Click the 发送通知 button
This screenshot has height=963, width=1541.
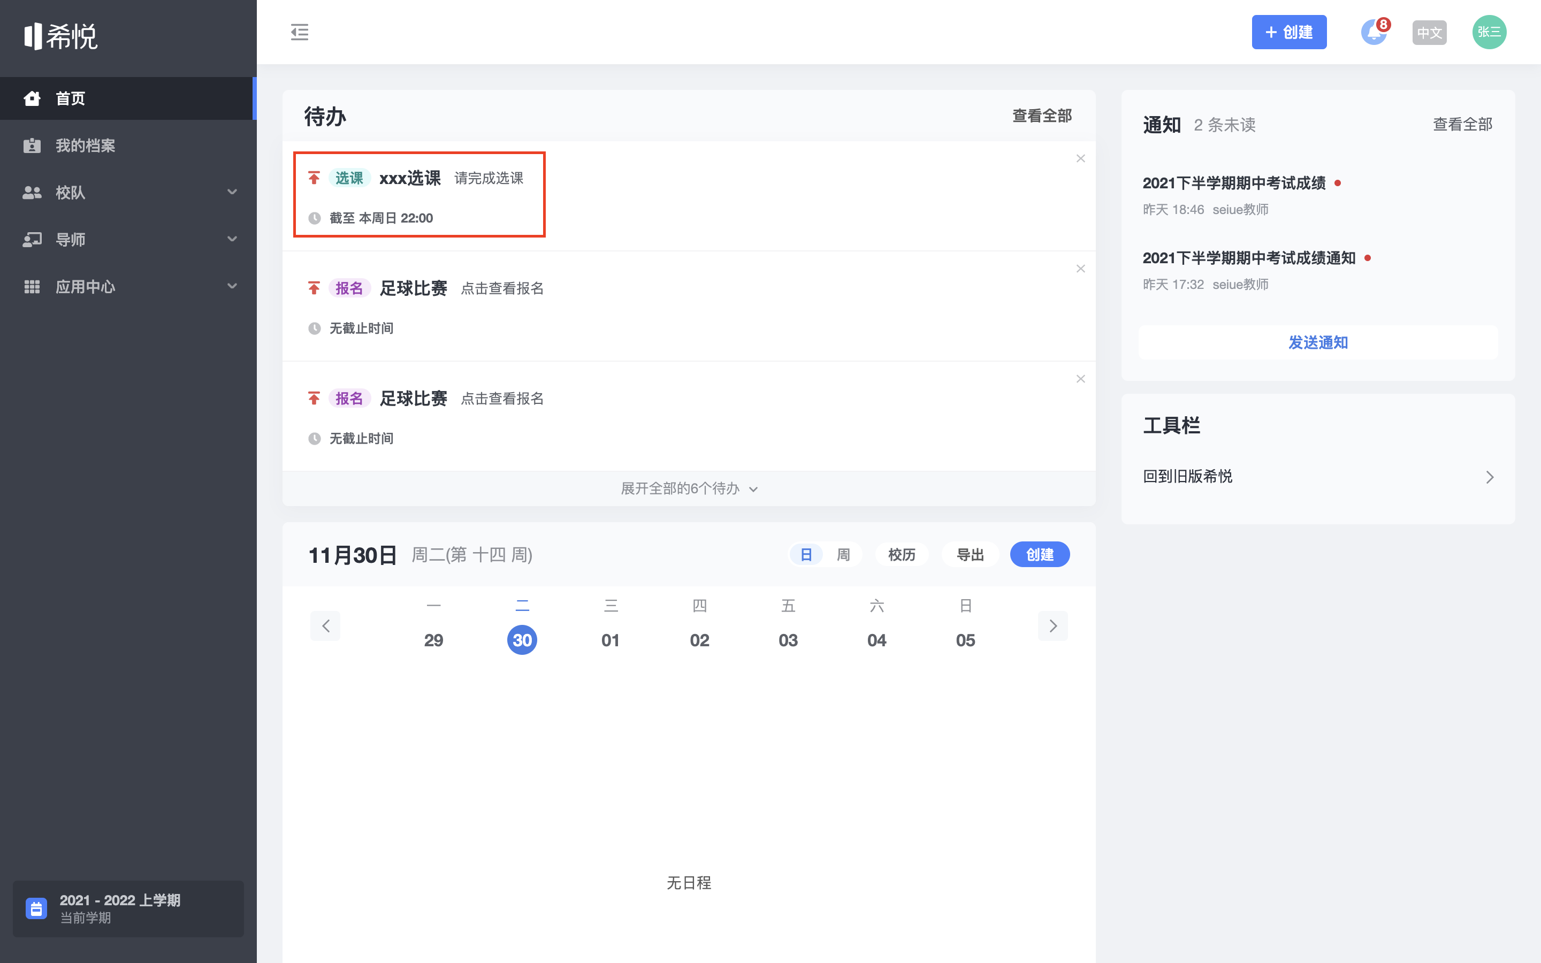(1317, 342)
